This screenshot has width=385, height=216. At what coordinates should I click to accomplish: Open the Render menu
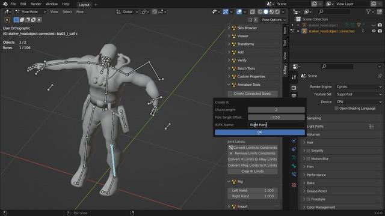36,4
